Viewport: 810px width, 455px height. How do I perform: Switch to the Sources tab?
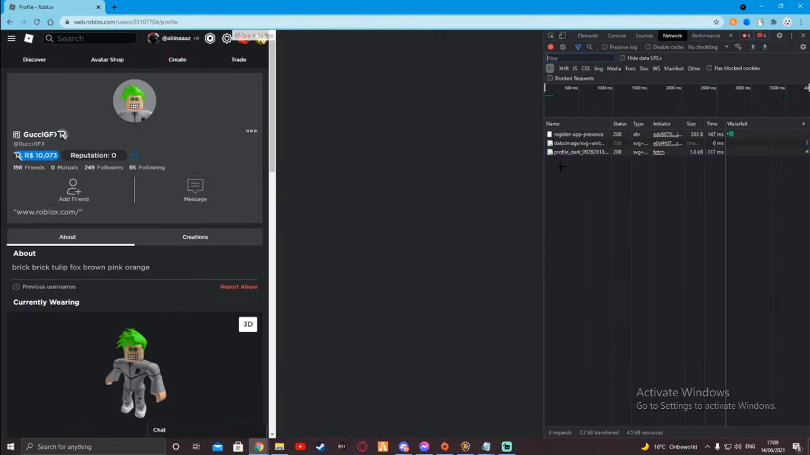pos(644,36)
